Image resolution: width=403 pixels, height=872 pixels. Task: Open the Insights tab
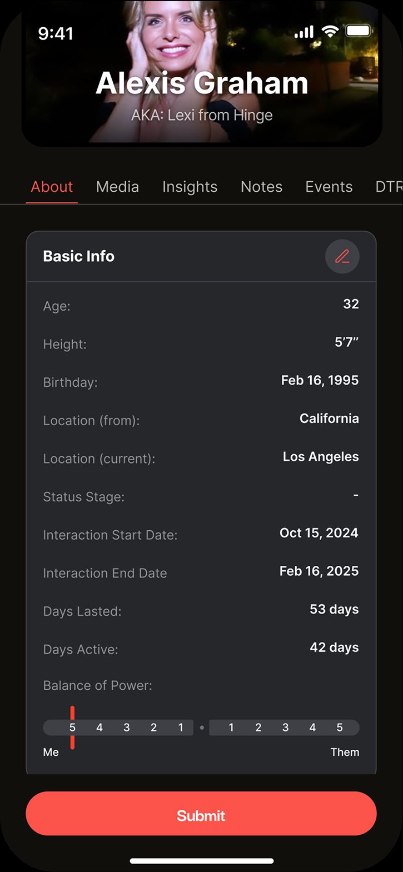tap(190, 187)
